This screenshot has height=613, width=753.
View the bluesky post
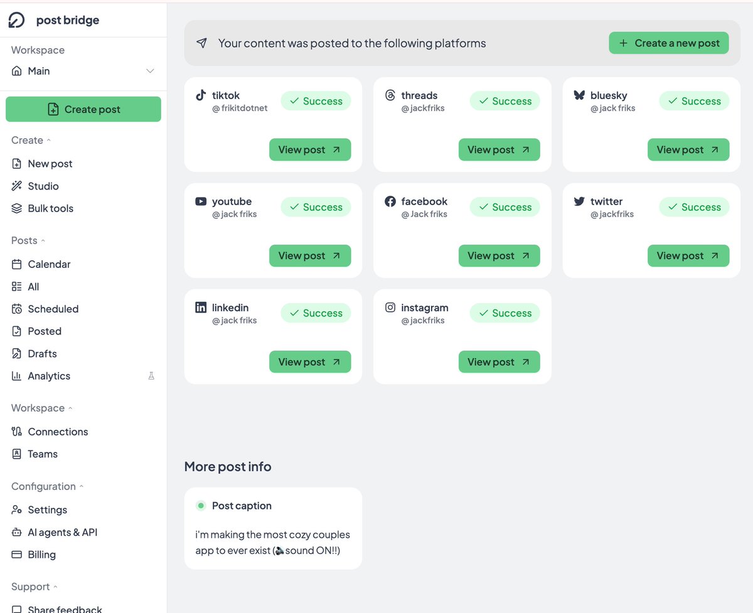(x=688, y=150)
